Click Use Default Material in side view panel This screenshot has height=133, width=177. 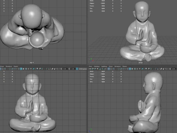point(132,69)
